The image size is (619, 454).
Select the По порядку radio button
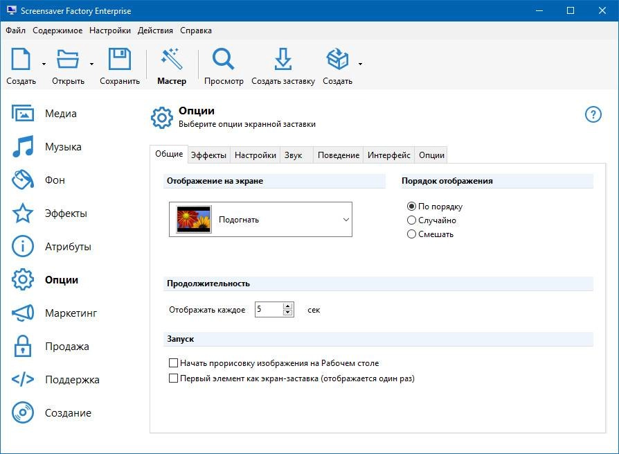pos(411,207)
